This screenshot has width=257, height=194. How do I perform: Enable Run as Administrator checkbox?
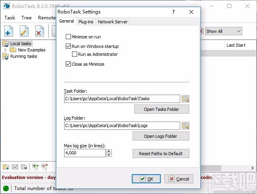point(74,54)
